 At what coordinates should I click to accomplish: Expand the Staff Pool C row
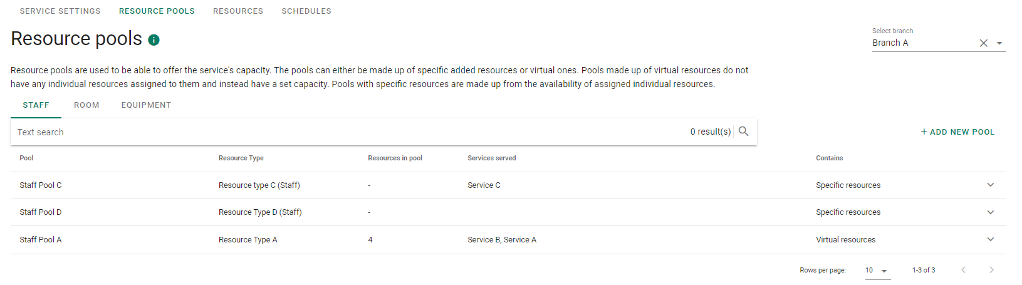click(x=991, y=185)
